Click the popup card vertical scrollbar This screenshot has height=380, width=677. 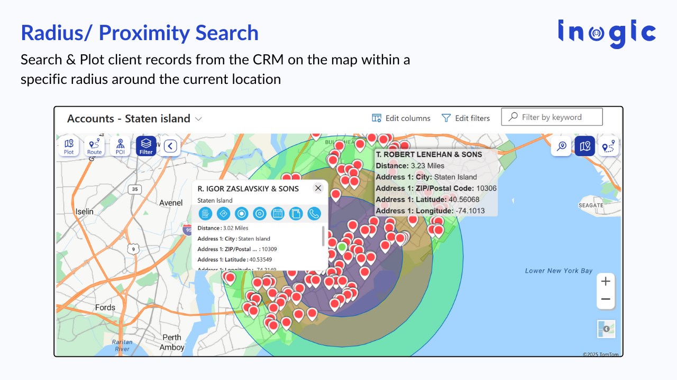click(x=323, y=236)
